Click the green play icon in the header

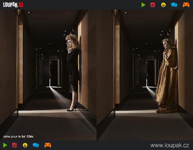click(143, 5)
